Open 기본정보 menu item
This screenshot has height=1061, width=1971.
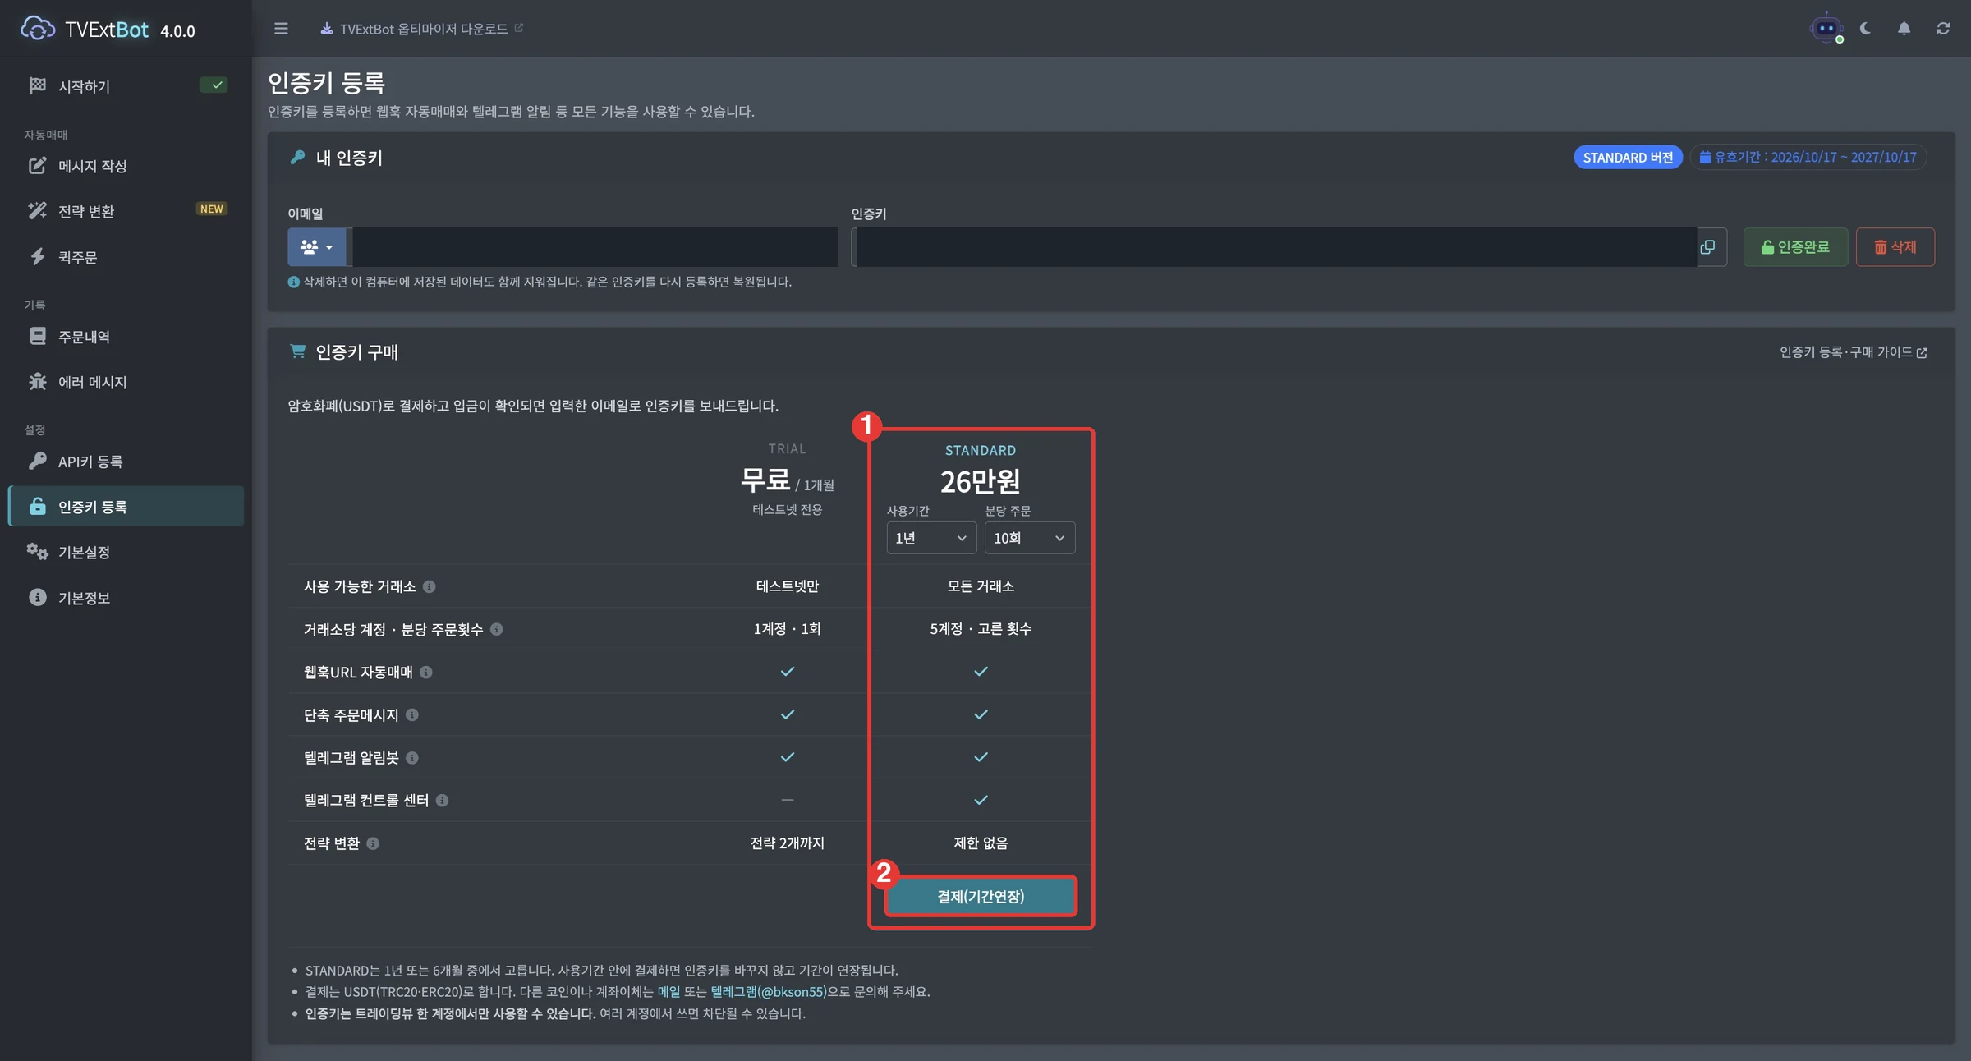click(126, 598)
